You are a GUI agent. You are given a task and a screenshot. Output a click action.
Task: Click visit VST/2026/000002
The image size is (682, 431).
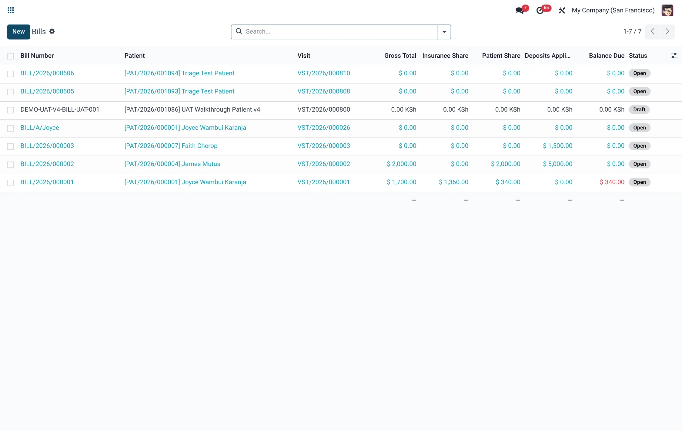[323, 164]
